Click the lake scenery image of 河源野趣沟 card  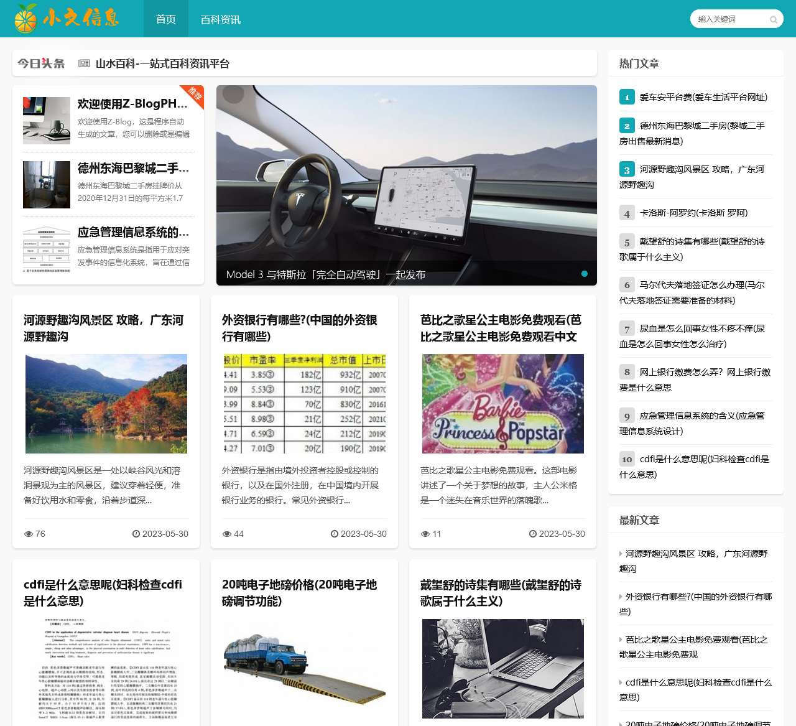[106, 404]
